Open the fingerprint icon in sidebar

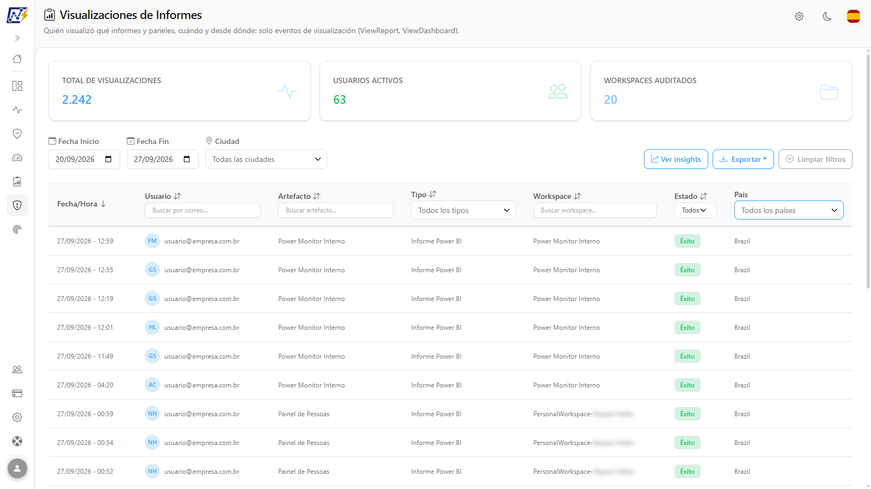17,229
